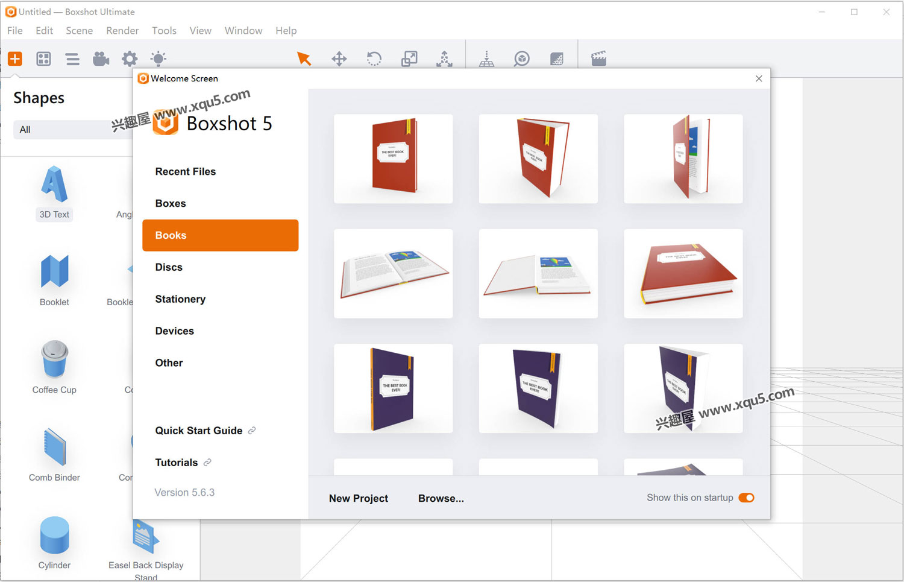The height and width of the screenshot is (582, 904).
Task: Select the move tool with four arrows
Action: 339,59
